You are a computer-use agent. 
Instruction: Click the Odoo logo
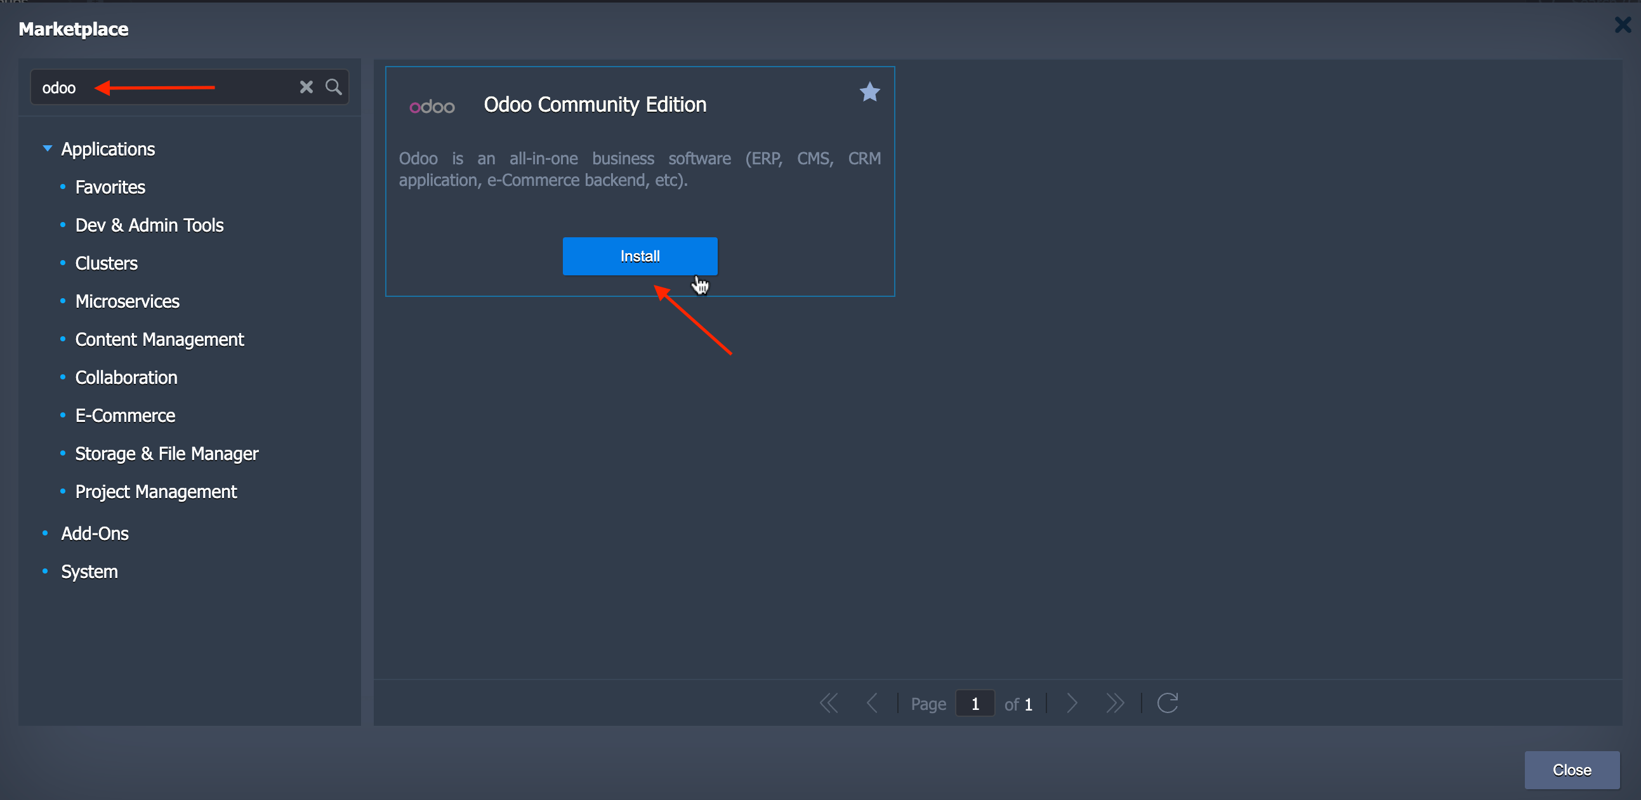point(432,107)
